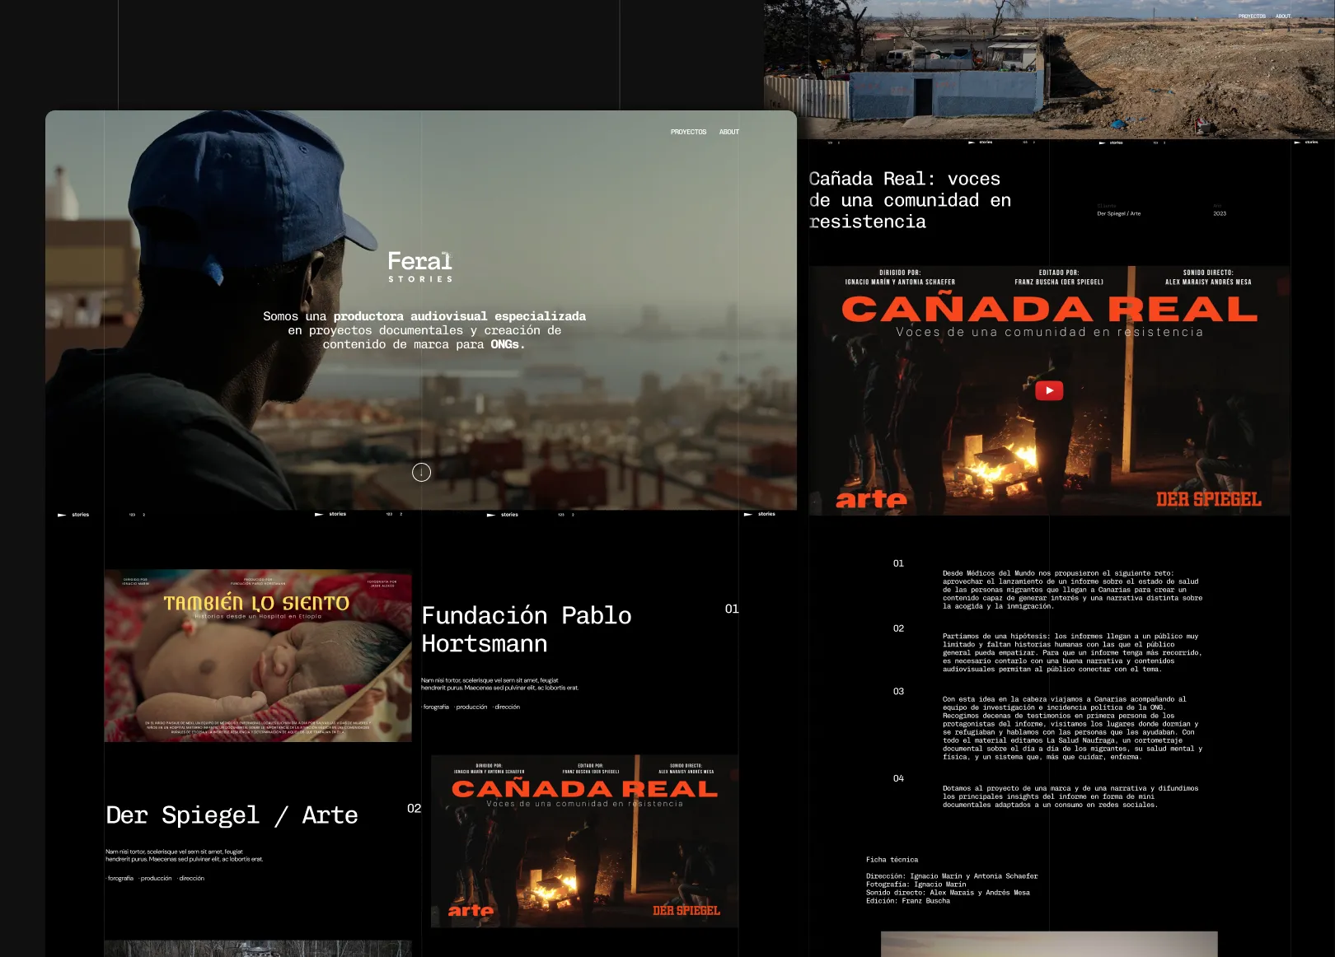
Task: Click the Feral Stories logo over the hero image
Action: click(420, 266)
